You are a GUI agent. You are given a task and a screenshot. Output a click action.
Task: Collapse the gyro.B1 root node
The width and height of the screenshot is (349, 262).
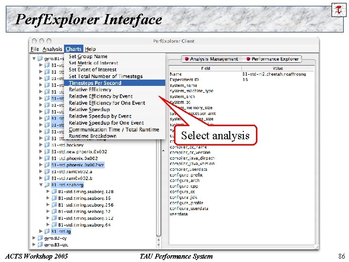click(x=34, y=59)
